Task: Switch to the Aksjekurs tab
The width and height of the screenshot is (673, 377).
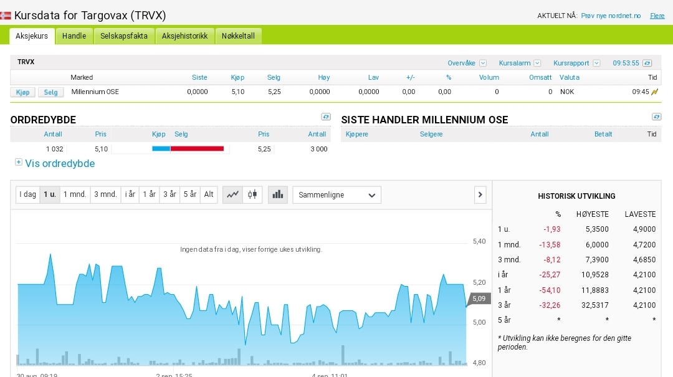Action: [x=32, y=36]
